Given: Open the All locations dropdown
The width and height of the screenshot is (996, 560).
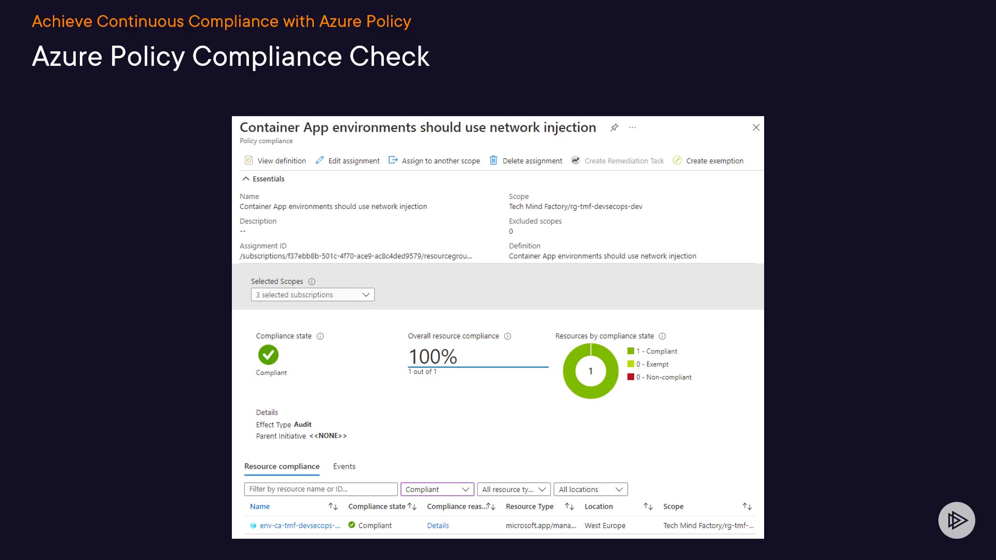Looking at the screenshot, I should tap(590, 489).
